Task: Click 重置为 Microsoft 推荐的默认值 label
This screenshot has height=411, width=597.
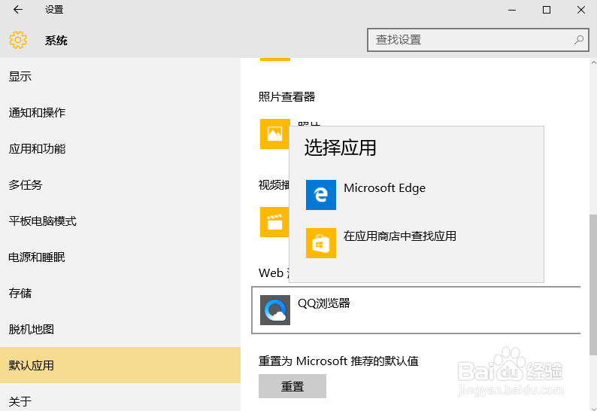Action: click(x=338, y=361)
